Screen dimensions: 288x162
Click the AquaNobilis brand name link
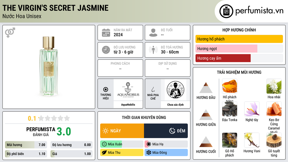click(128, 105)
